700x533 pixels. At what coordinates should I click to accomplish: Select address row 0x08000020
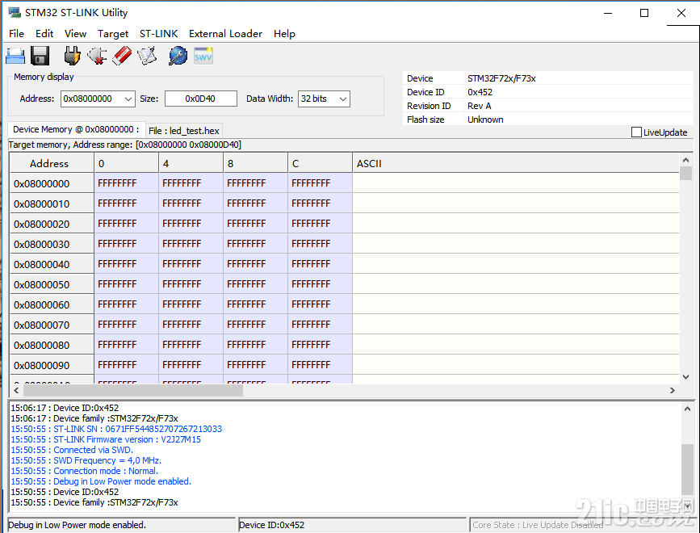[x=52, y=224]
